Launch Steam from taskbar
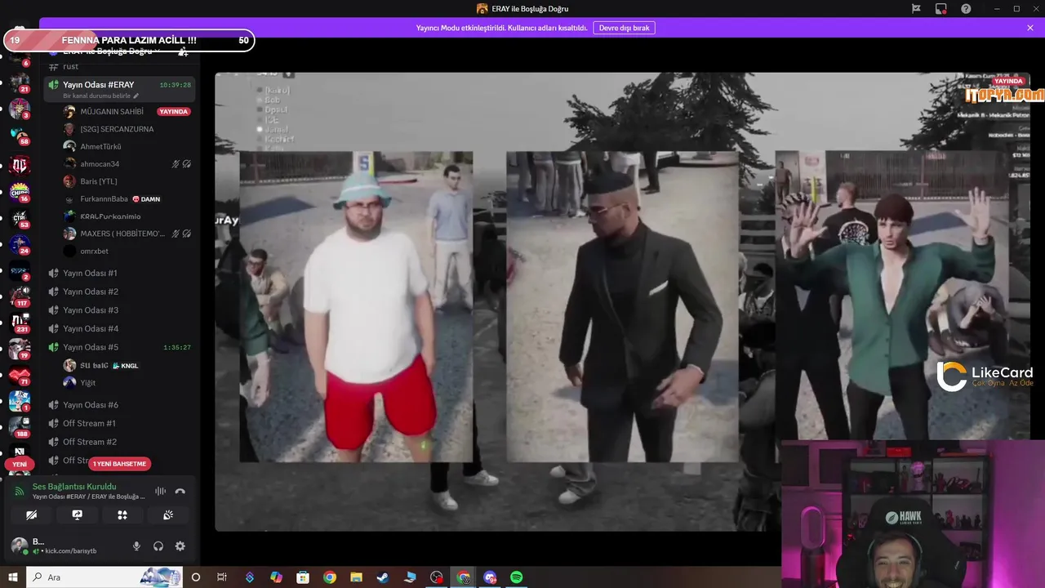1045x588 pixels. click(383, 577)
